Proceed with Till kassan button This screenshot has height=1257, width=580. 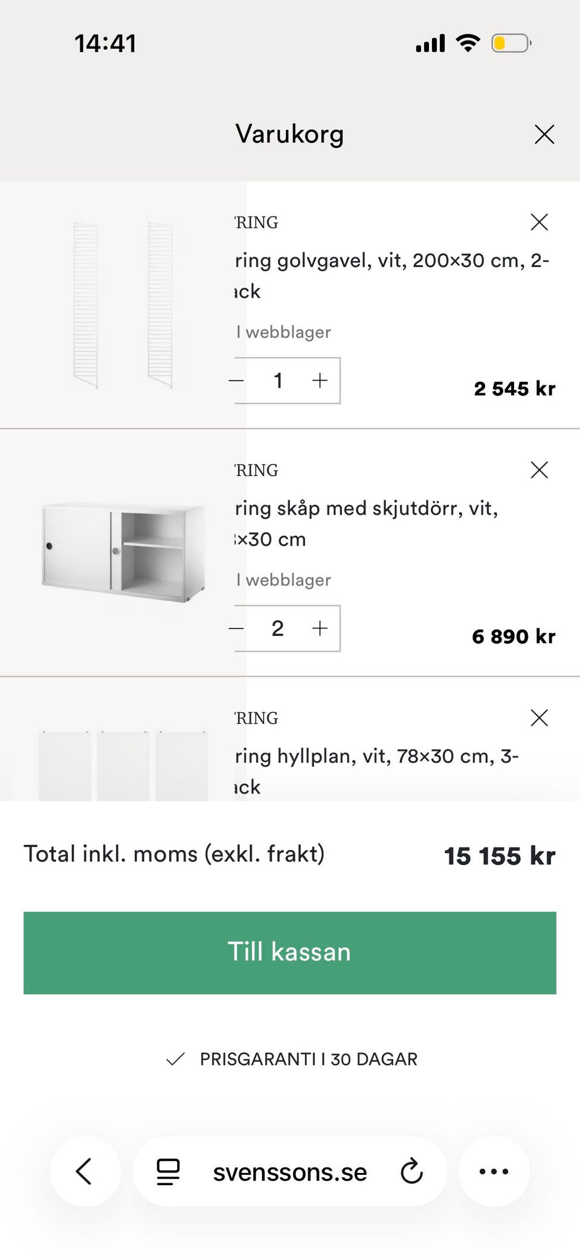(290, 953)
